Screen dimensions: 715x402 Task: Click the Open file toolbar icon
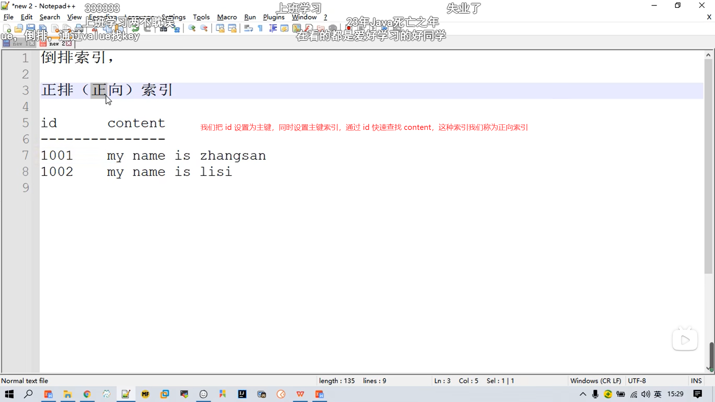pyautogui.click(x=19, y=28)
